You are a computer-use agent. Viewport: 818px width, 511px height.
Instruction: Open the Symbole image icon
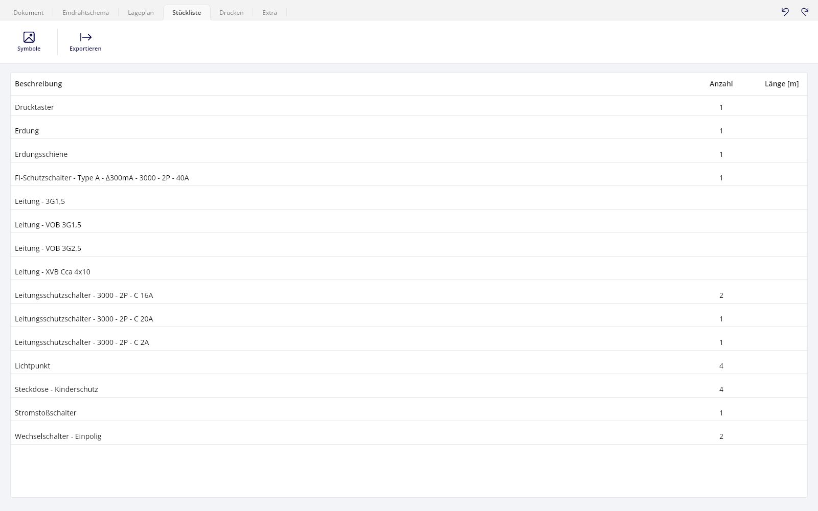tap(29, 37)
